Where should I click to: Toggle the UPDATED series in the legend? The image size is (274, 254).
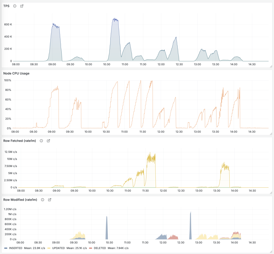(x=58, y=248)
